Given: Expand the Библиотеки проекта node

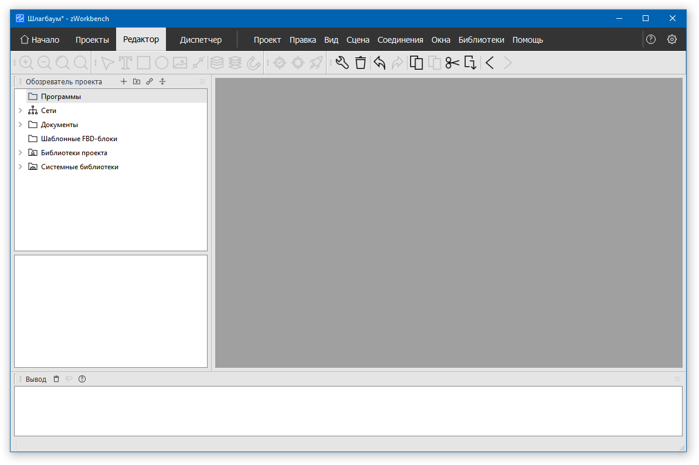Looking at the screenshot, I should click(x=21, y=152).
